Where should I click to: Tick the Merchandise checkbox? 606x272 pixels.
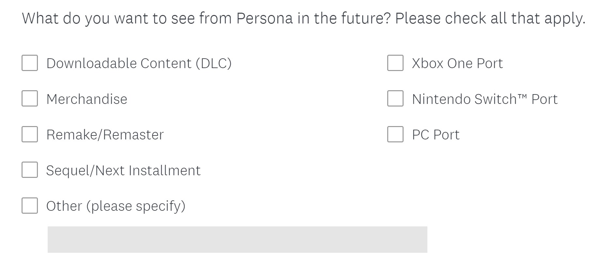(30, 98)
